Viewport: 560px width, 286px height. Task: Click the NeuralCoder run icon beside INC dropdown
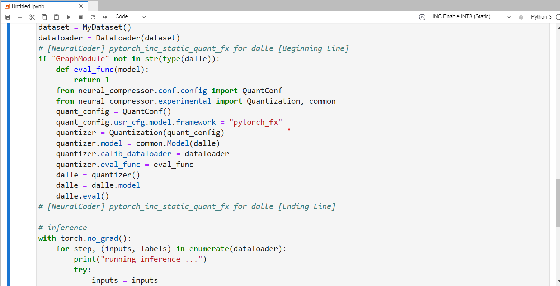(x=422, y=17)
